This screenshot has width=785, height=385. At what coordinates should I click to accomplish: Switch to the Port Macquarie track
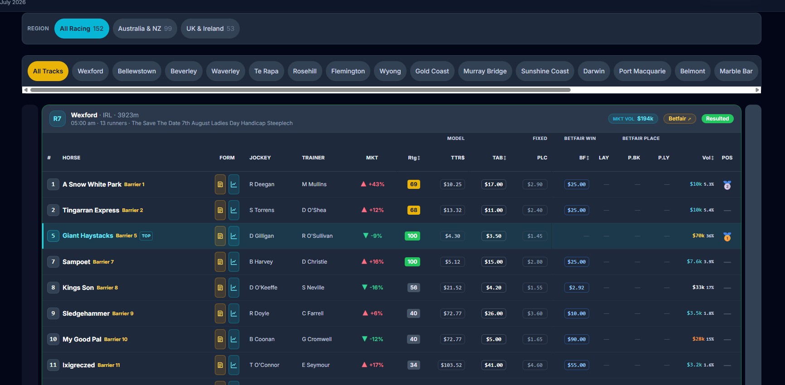coord(642,71)
